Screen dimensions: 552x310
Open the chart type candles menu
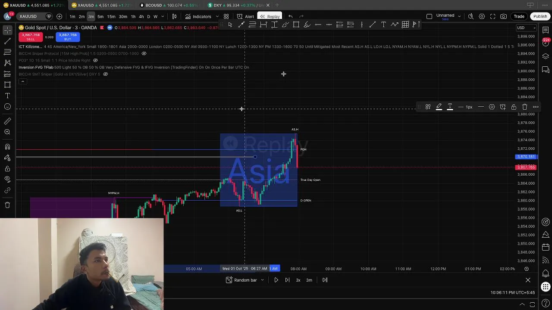click(x=174, y=16)
